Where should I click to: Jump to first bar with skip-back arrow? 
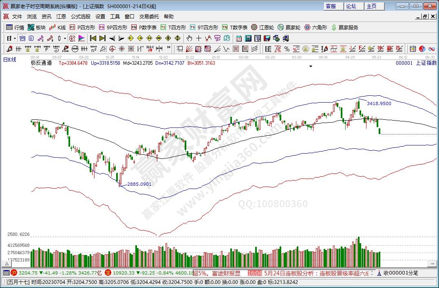93,38
